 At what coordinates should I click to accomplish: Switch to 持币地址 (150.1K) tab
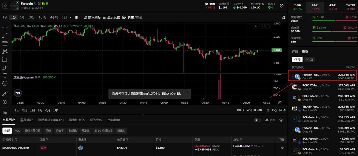pos(51,120)
